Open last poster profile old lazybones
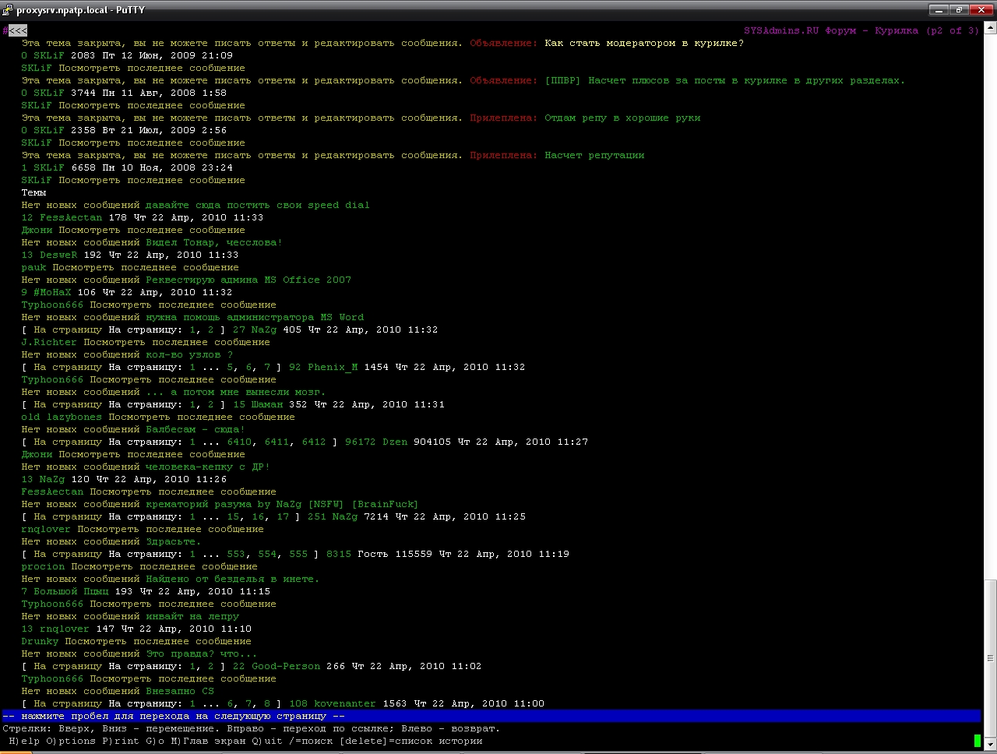The height and width of the screenshot is (754, 997). [x=62, y=417]
